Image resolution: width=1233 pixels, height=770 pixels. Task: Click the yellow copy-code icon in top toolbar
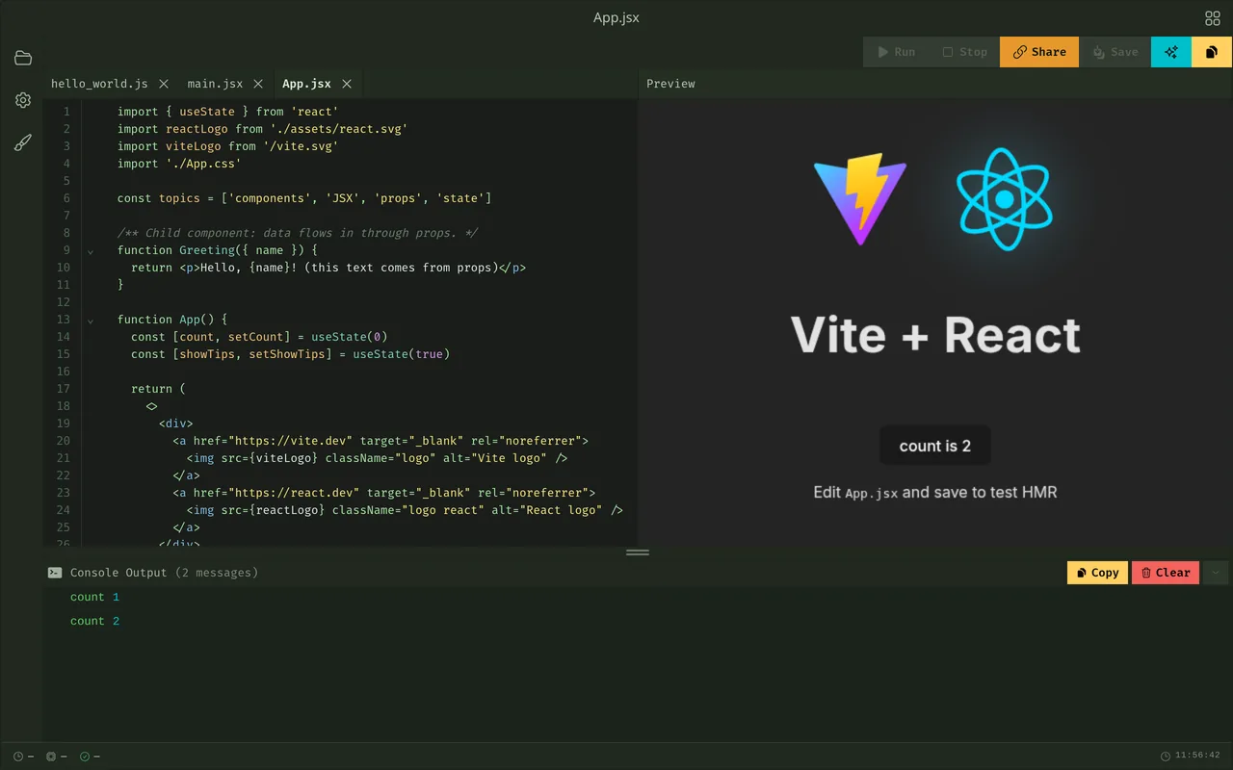(x=1212, y=52)
